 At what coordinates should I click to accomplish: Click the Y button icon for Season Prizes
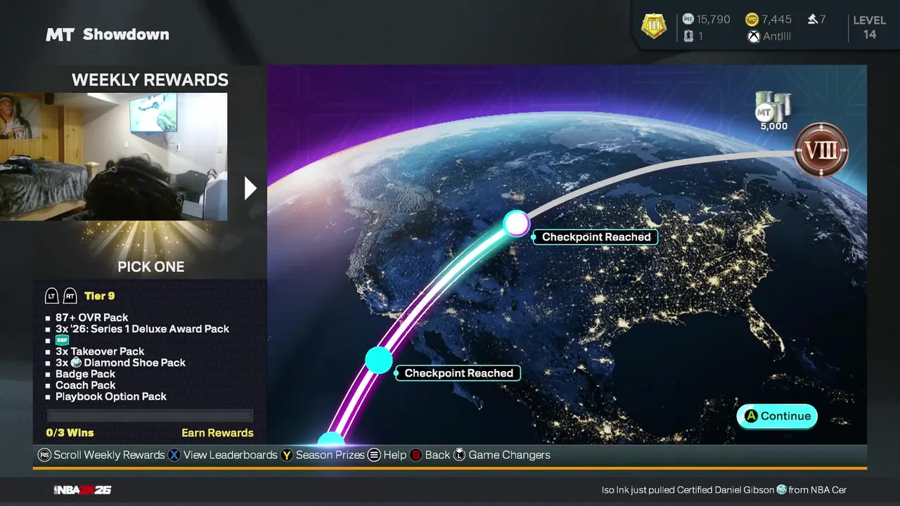click(287, 455)
